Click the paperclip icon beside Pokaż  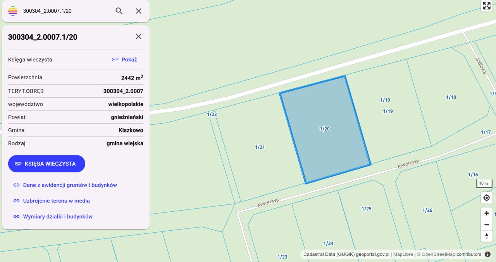(x=115, y=60)
